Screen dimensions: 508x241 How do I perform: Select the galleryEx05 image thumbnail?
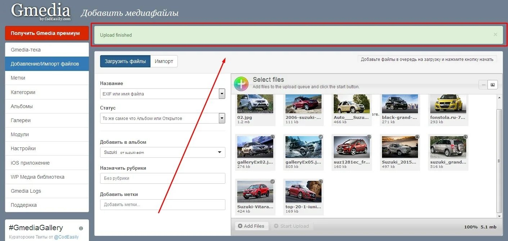(x=303, y=147)
